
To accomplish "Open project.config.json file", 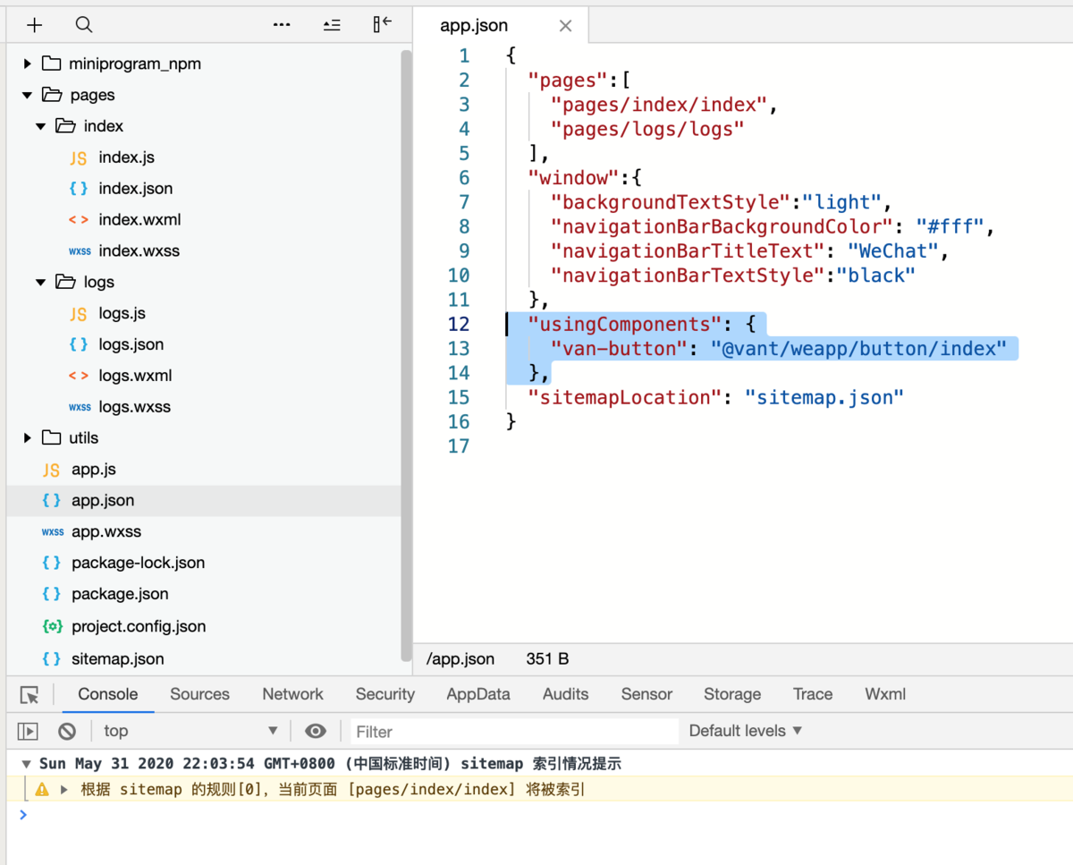I will point(139,626).
